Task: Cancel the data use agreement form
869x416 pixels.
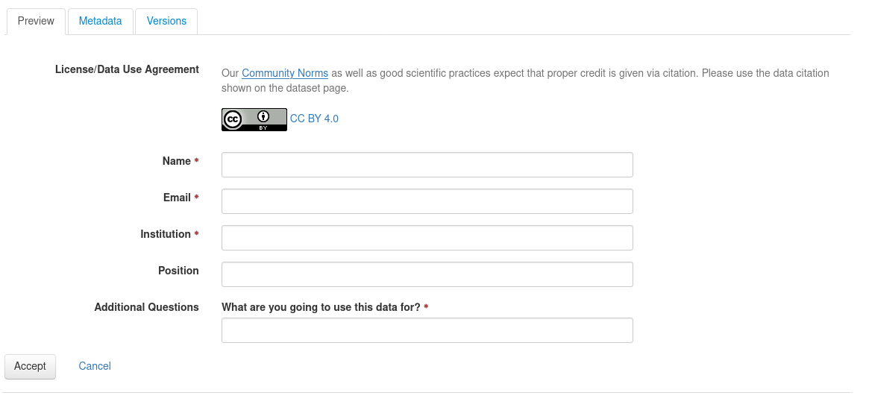Action: click(95, 366)
